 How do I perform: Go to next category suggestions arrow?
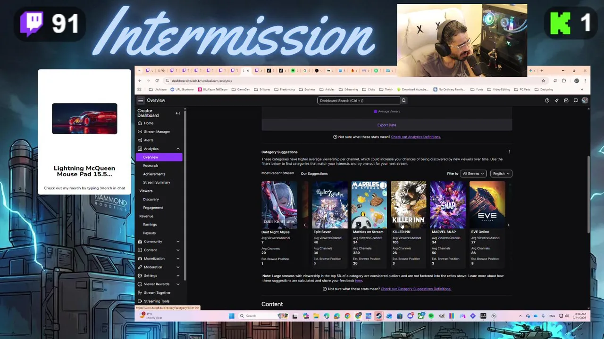508,225
